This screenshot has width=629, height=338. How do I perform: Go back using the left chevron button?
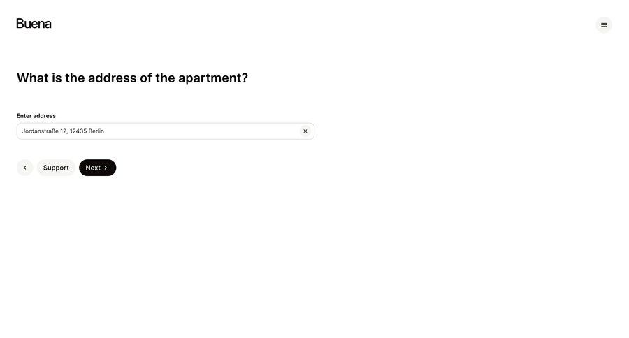(x=25, y=168)
